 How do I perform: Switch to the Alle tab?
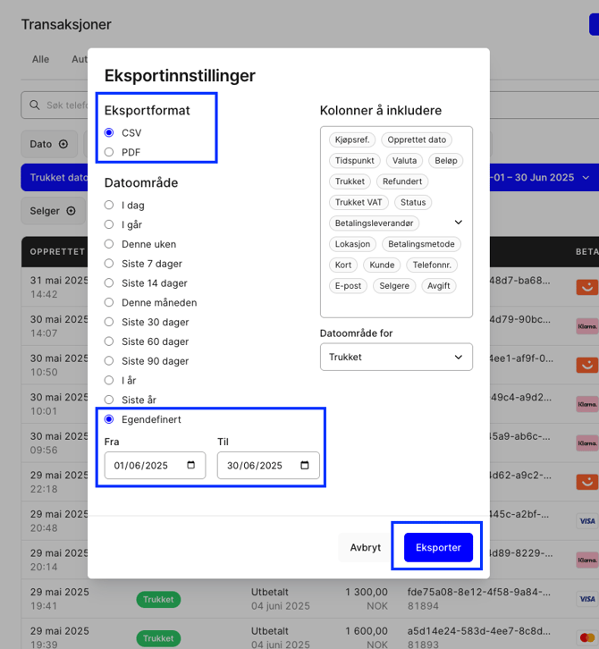pyautogui.click(x=40, y=59)
